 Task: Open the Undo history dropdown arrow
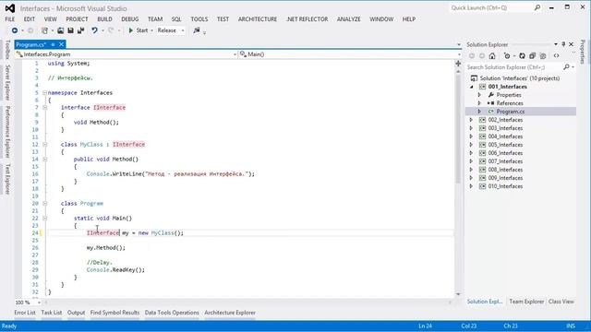click(x=103, y=30)
